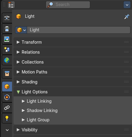The height and width of the screenshot is (137, 132).
Task: Open the Object Constraints tab
Action: (x=7, y=108)
